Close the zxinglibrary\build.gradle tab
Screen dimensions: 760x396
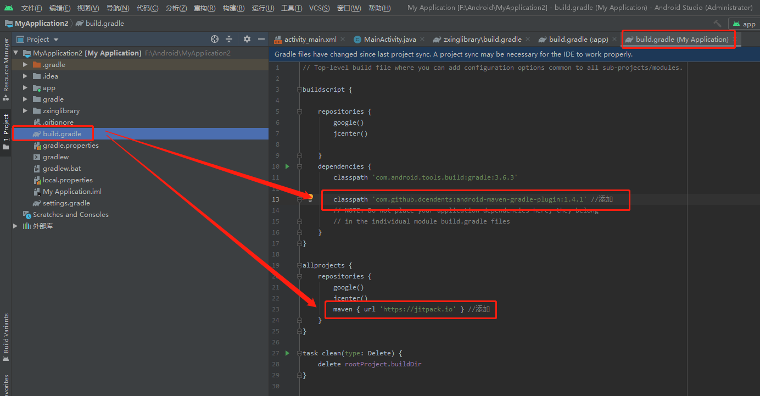pyautogui.click(x=527, y=39)
